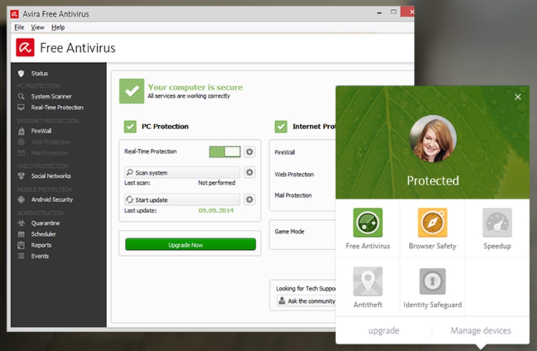Screen dimensions: 537x351
Task: Click Avira icon in title bar
Action: tap(15, 14)
